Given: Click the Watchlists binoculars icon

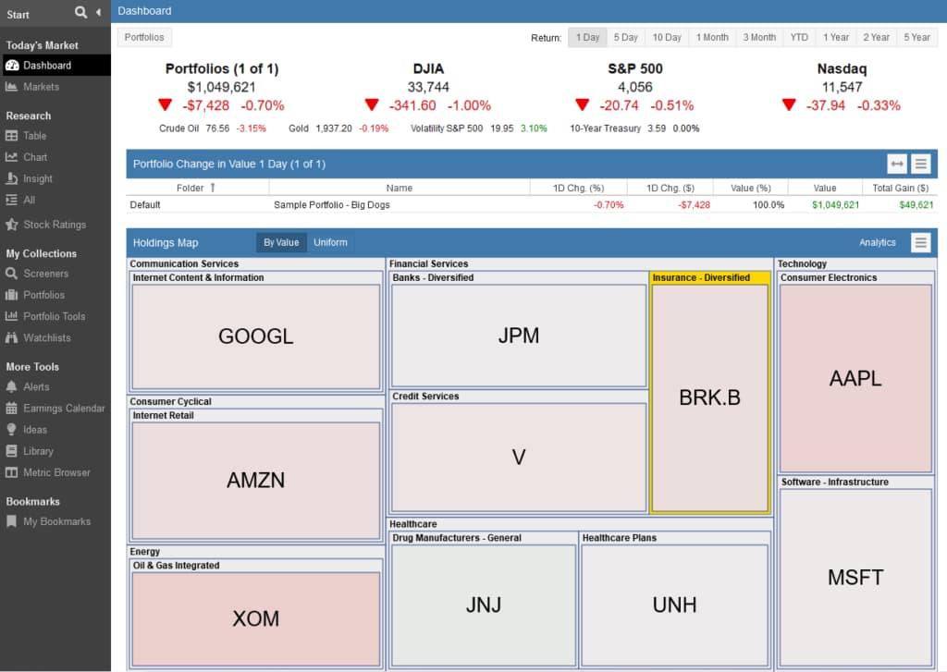Looking at the screenshot, I should (11, 337).
